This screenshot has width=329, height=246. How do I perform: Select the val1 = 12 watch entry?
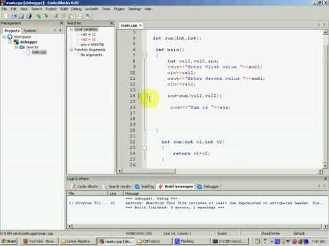[x=88, y=34]
